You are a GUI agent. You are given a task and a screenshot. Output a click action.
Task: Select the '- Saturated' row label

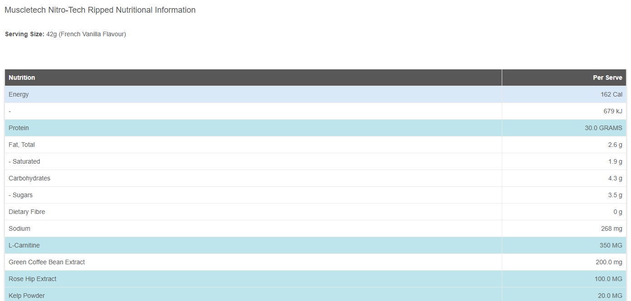[x=24, y=161]
